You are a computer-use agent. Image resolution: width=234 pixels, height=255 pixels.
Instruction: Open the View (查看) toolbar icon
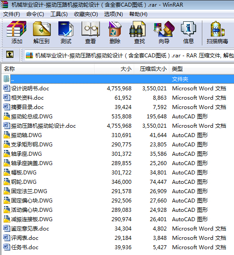(x=90, y=29)
